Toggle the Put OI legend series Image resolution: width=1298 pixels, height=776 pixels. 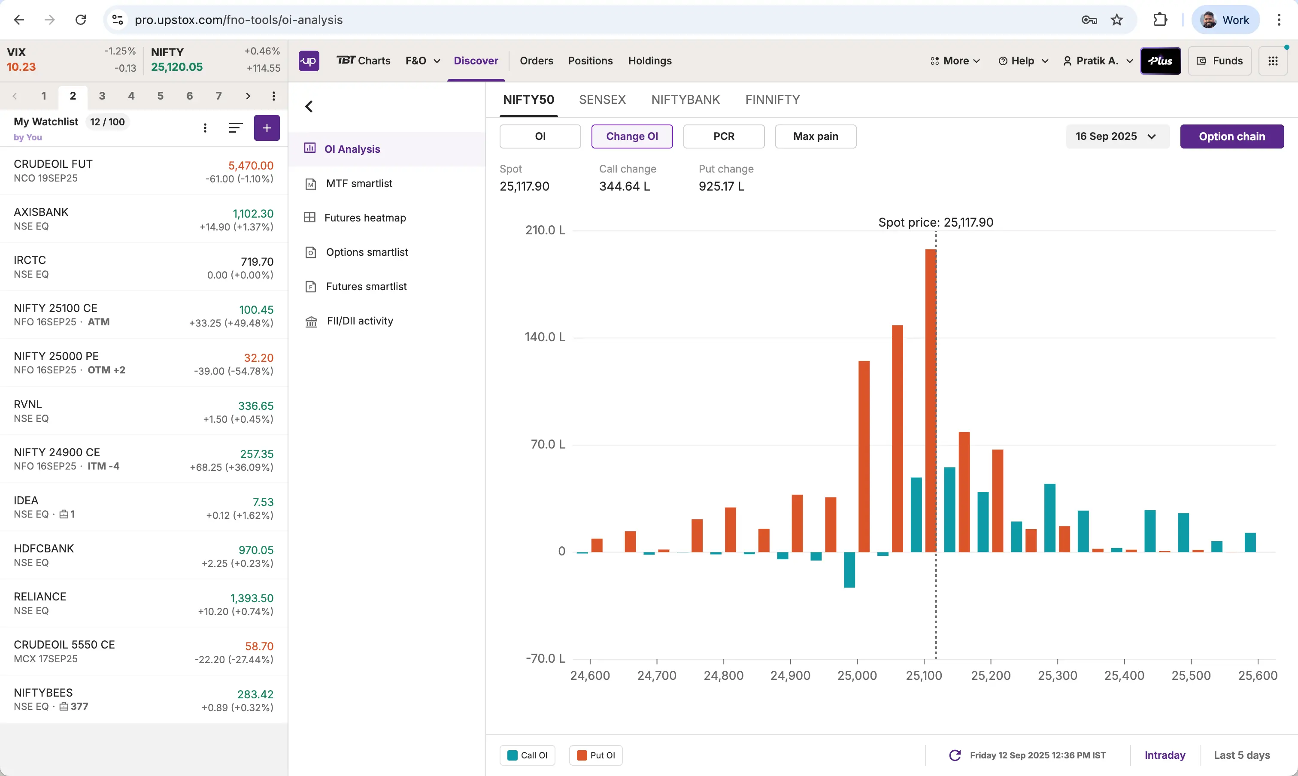(596, 755)
